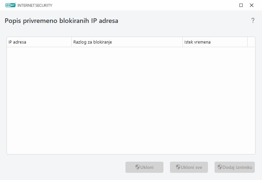Sort by Razlog za blokiranje column
This screenshot has width=262, height=180.
[x=127, y=42]
